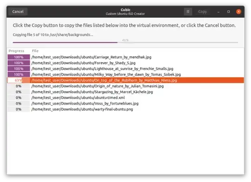This screenshot has height=182, width=251.
Task: Click the 0% progress cell for ubuntu-timed.xml
Action: pos(19,97)
